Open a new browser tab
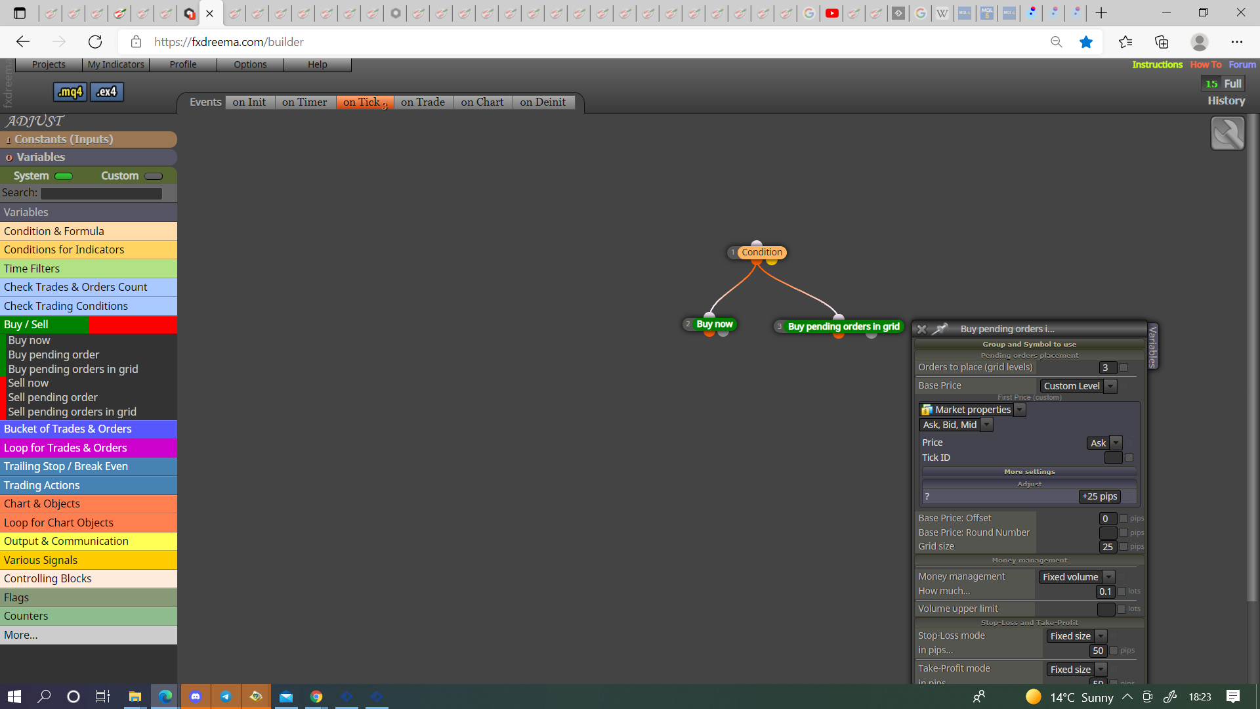1260x709 pixels. 1101,13
